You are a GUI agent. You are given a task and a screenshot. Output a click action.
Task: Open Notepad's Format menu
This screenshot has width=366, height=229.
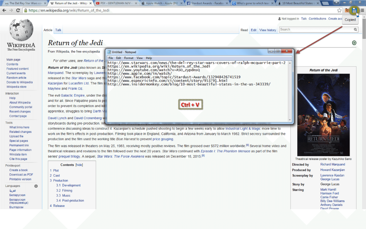point(129,58)
